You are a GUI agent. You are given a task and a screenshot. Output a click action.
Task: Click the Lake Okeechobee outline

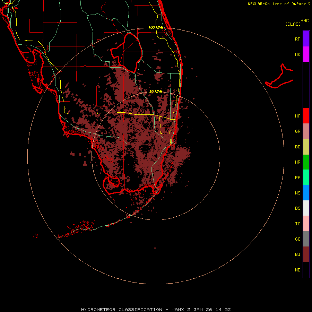tap(126, 53)
